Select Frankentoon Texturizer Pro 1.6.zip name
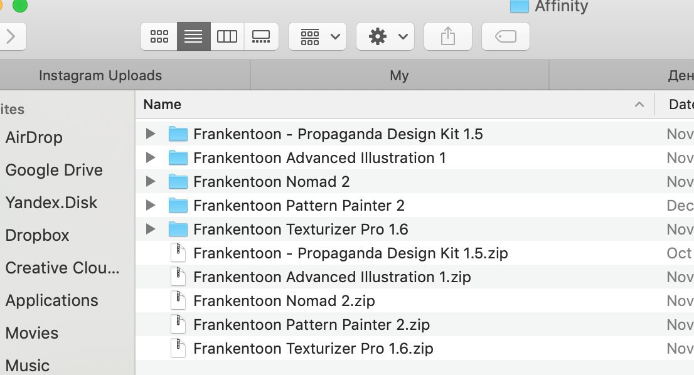 click(x=313, y=349)
